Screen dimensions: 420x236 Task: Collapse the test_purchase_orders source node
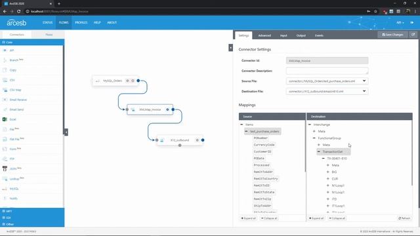point(246,131)
